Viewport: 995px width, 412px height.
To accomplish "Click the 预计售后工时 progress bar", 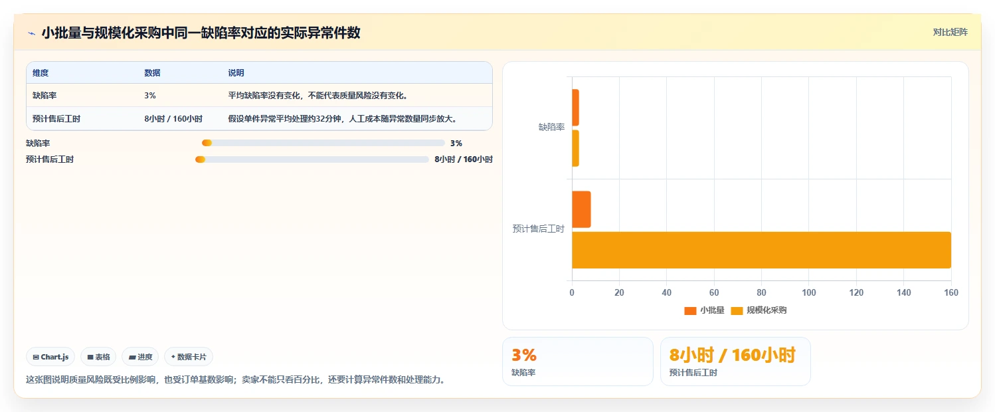I will pos(312,159).
